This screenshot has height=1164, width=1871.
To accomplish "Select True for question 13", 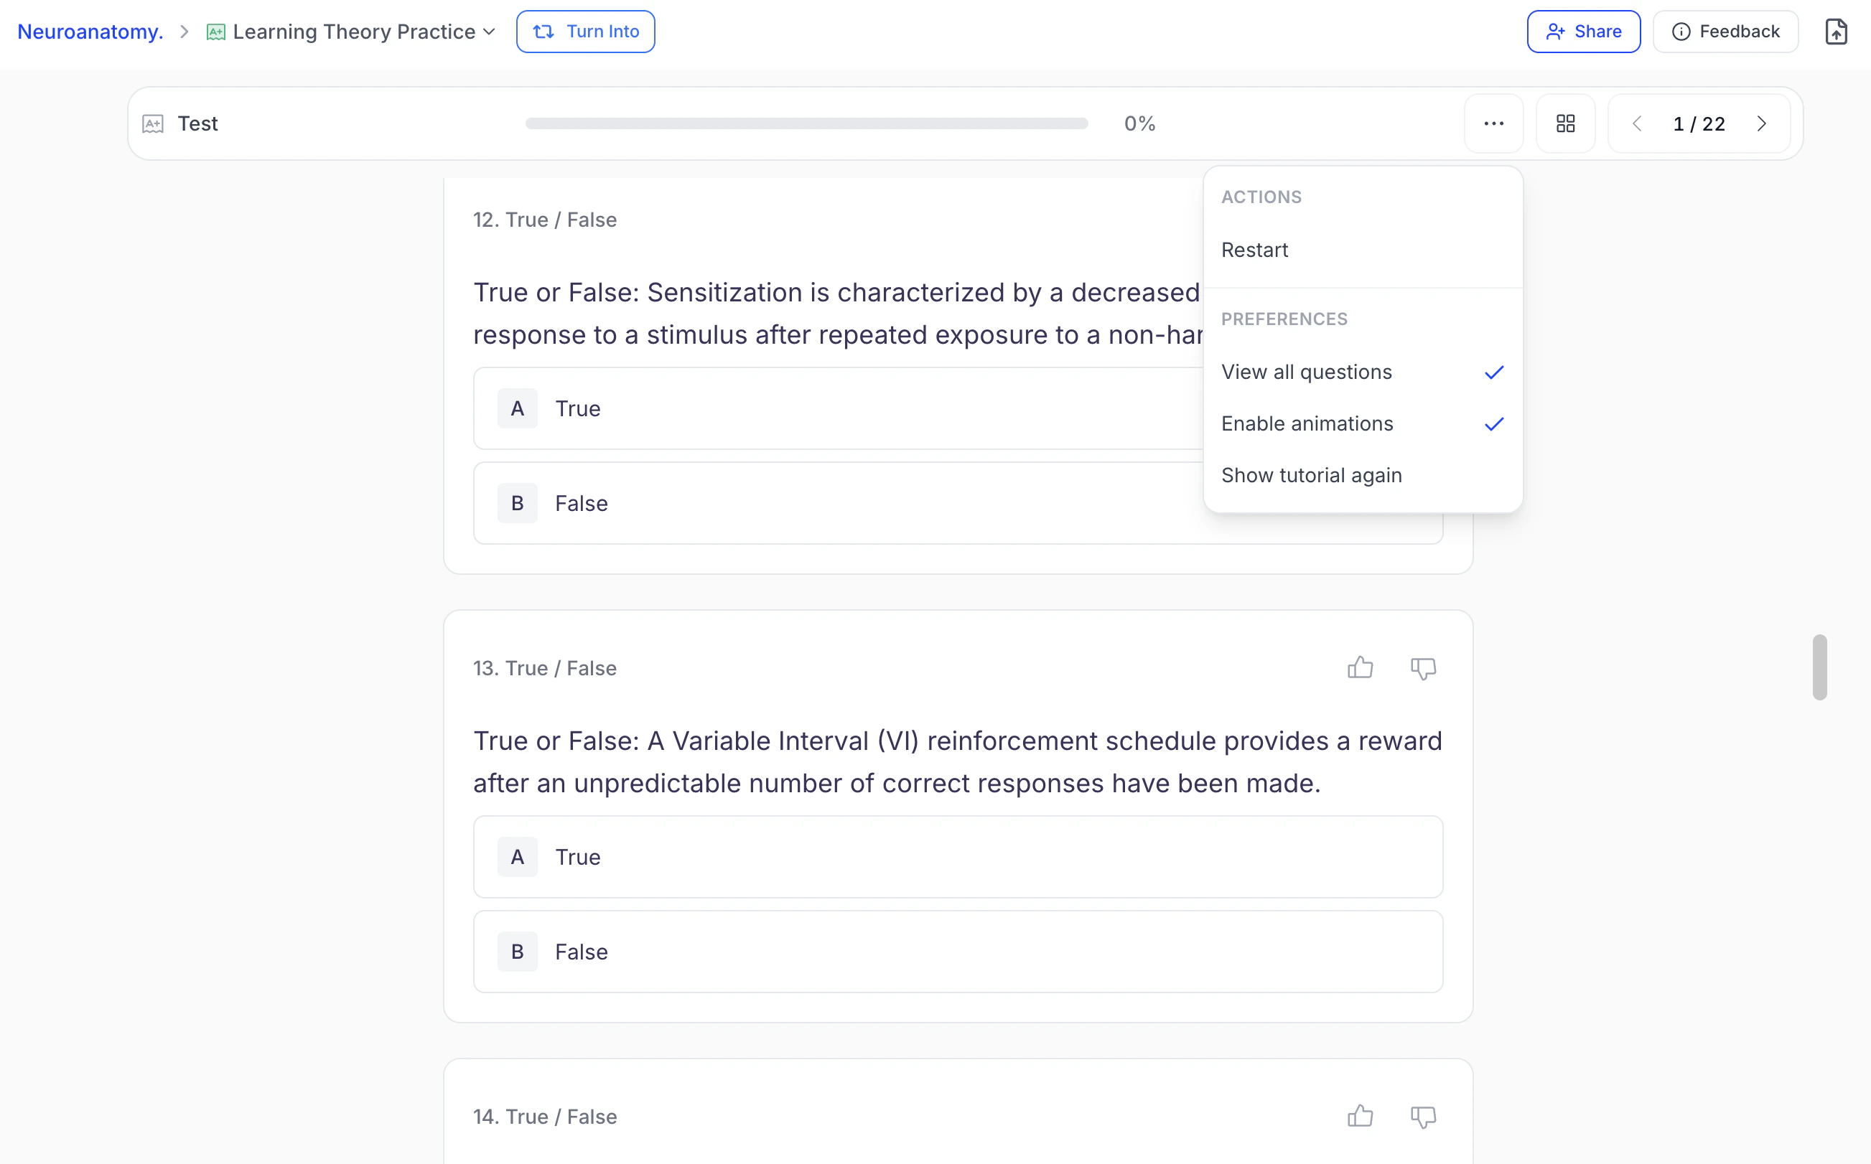I will click(x=957, y=857).
